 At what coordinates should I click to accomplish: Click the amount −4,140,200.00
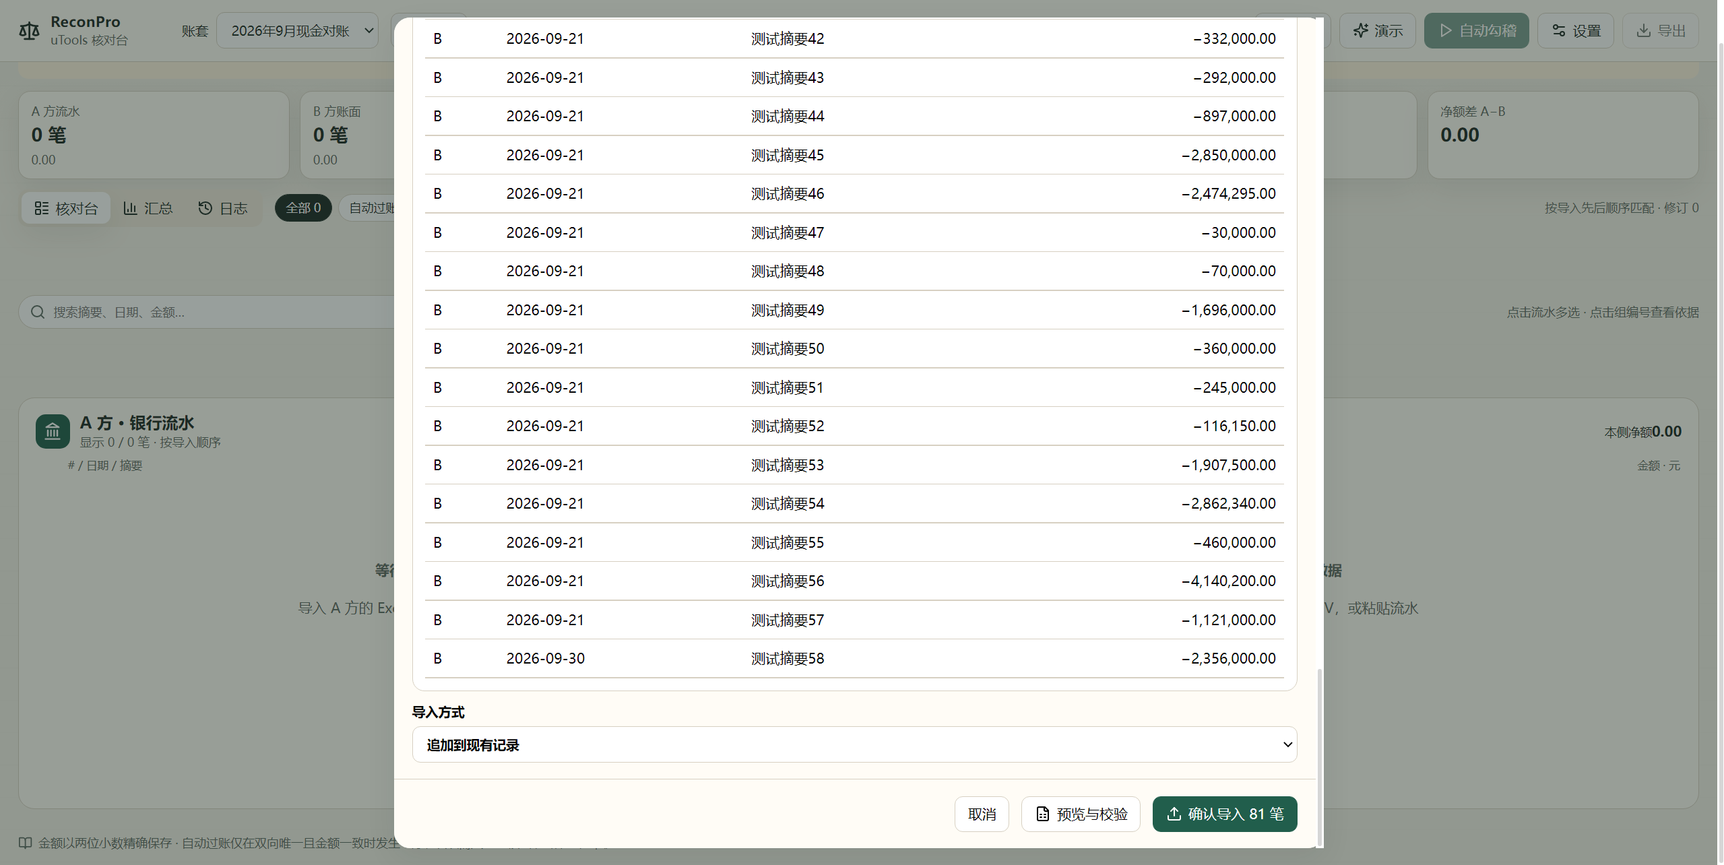(1228, 581)
